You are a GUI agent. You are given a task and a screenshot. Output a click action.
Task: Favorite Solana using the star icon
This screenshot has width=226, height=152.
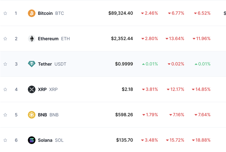5,140
